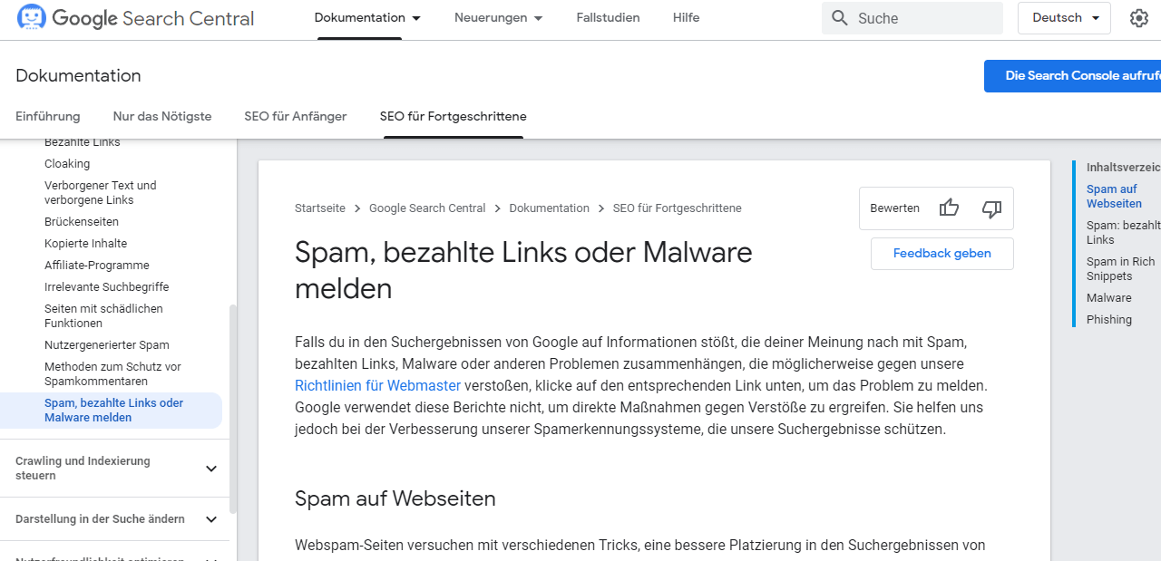This screenshot has height=561, width=1161.
Task: Open the settings gear icon
Action: (x=1139, y=18)
